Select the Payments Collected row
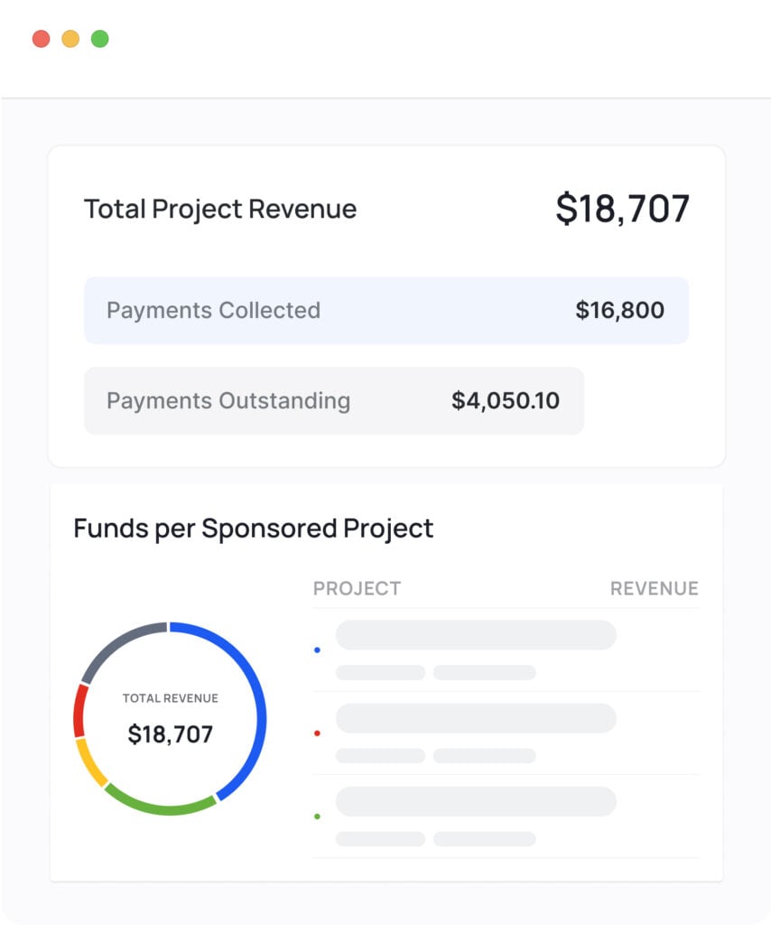This screenshot has height=925, width=771. pyautogui.click(x=386, y=311)
